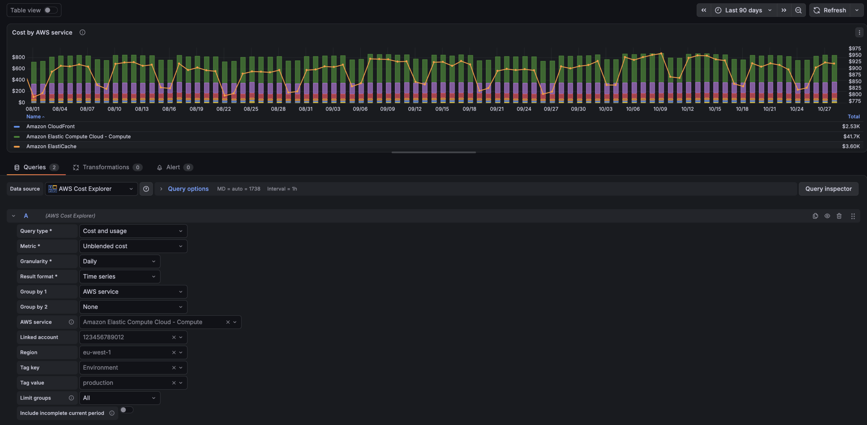Switch to Alert tab

click(x=175, y=167)
